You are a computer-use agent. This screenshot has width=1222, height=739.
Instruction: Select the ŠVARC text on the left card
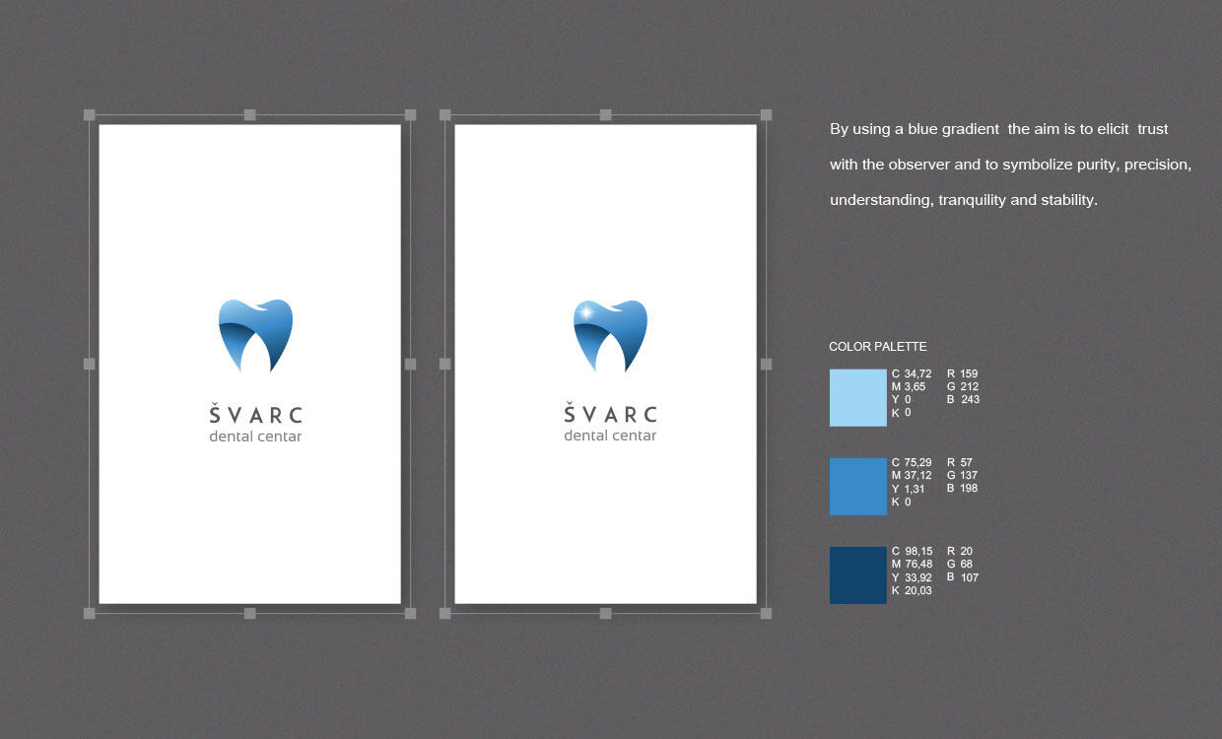[x=255, y=414]
